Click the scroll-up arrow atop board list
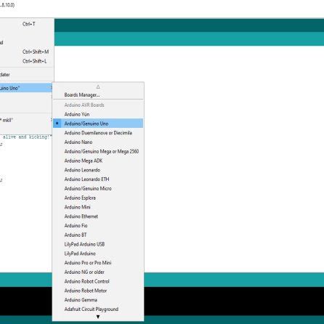This screenshot has height=324, width=324. tap(98, 86)
